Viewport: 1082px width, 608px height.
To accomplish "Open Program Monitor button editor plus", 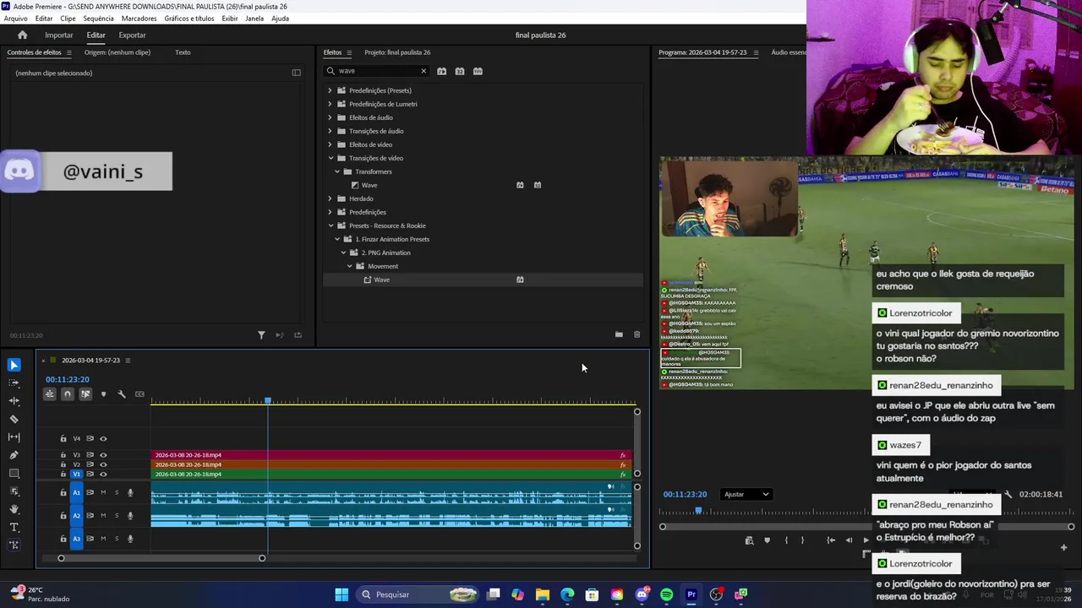I will [x=1063, y=547].
